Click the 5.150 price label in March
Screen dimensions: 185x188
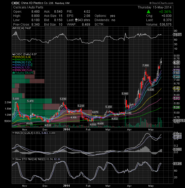point(109,107)
